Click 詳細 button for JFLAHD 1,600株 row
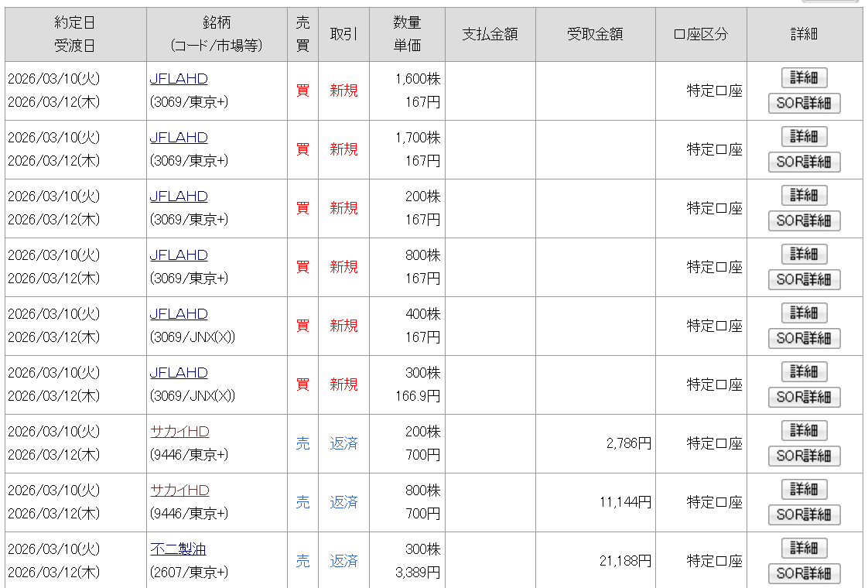Image resolution: width=868 pixels, height=588 pixels. [x=804, y=78]
